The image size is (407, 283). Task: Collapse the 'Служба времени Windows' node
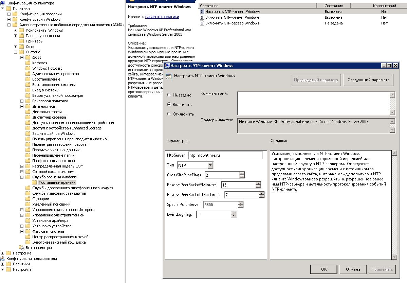tap(22, 177)
